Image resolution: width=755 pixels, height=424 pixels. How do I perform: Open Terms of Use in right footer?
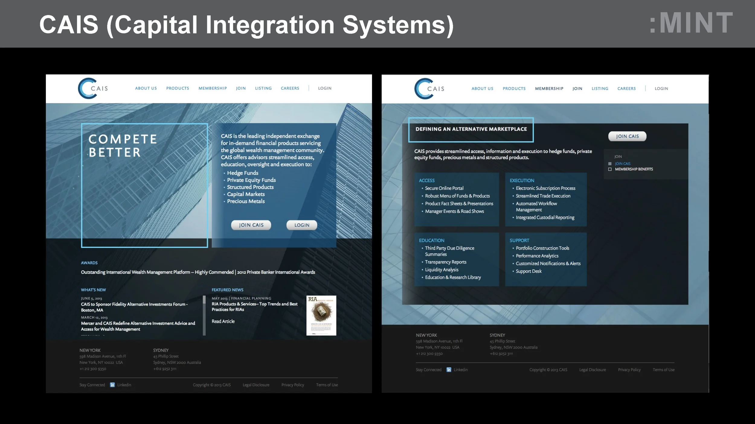(x=663, y=370)
